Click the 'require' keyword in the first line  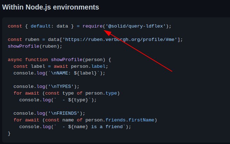coord(93,26)
